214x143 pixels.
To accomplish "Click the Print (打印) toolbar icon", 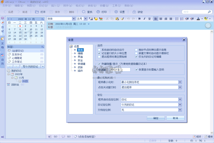I will [x=98, y=12].
